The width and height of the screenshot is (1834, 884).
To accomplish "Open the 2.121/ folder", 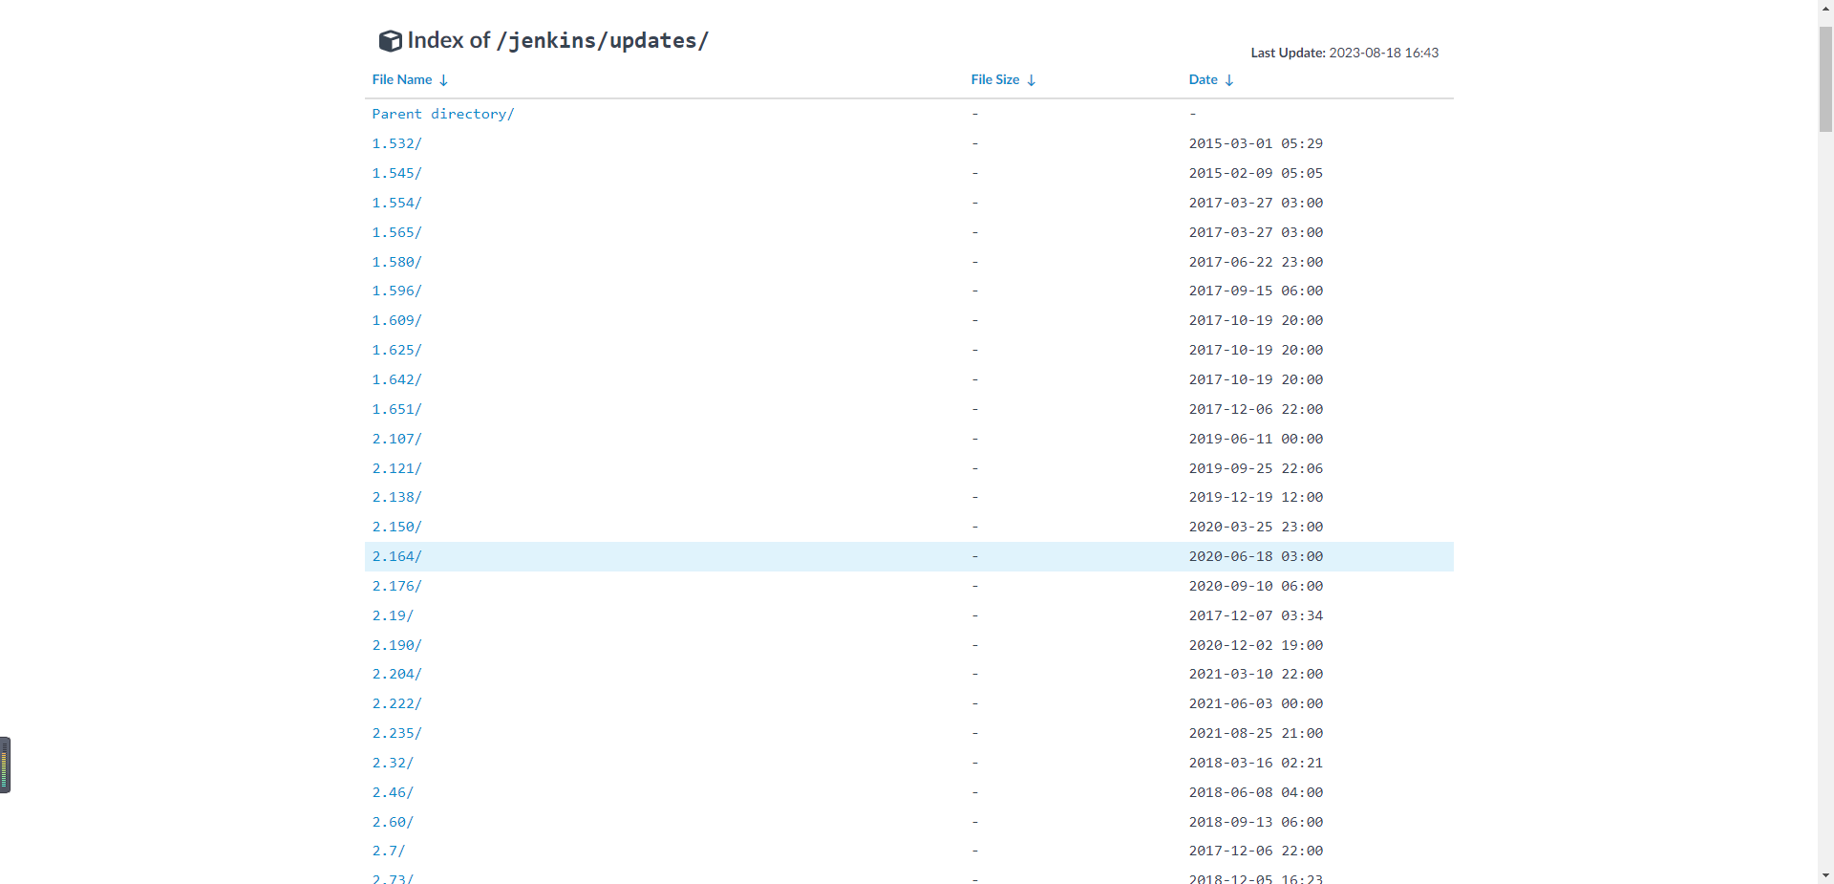I will (397, 468).
